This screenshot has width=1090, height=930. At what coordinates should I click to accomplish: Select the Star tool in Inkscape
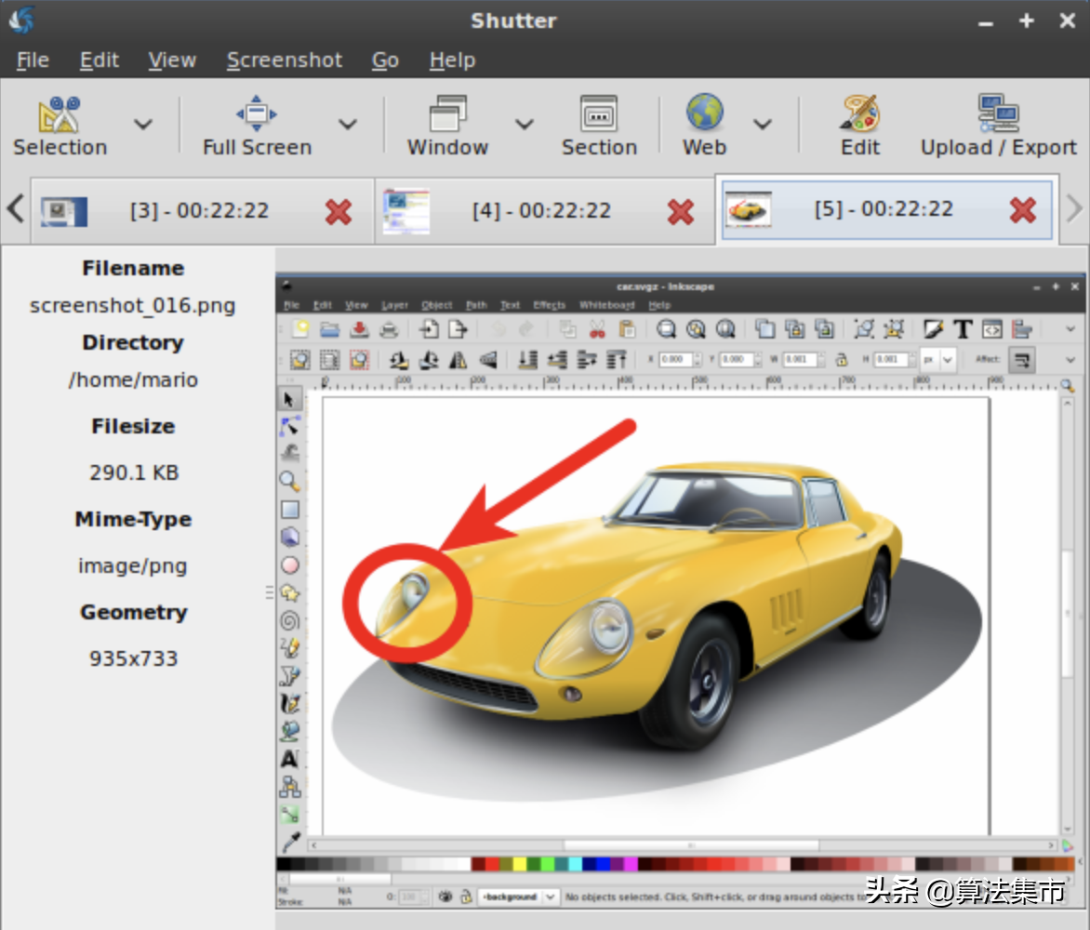coord(290,593)
